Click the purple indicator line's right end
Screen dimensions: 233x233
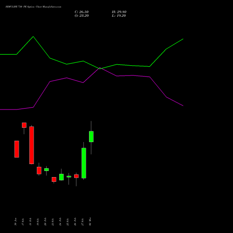pos(183,106)
